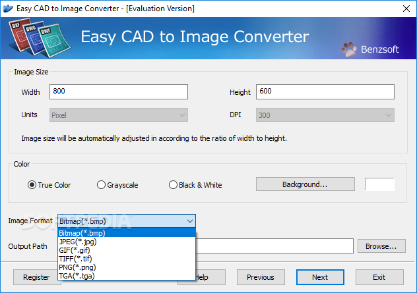Click the Output Path text field

click(274, 246)
